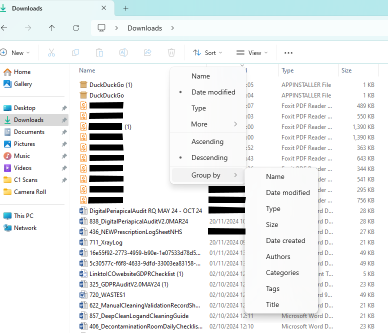The width and height of the screenshot is (388, 333).
Task: Click the Size column header
Action: pos(346,70)
